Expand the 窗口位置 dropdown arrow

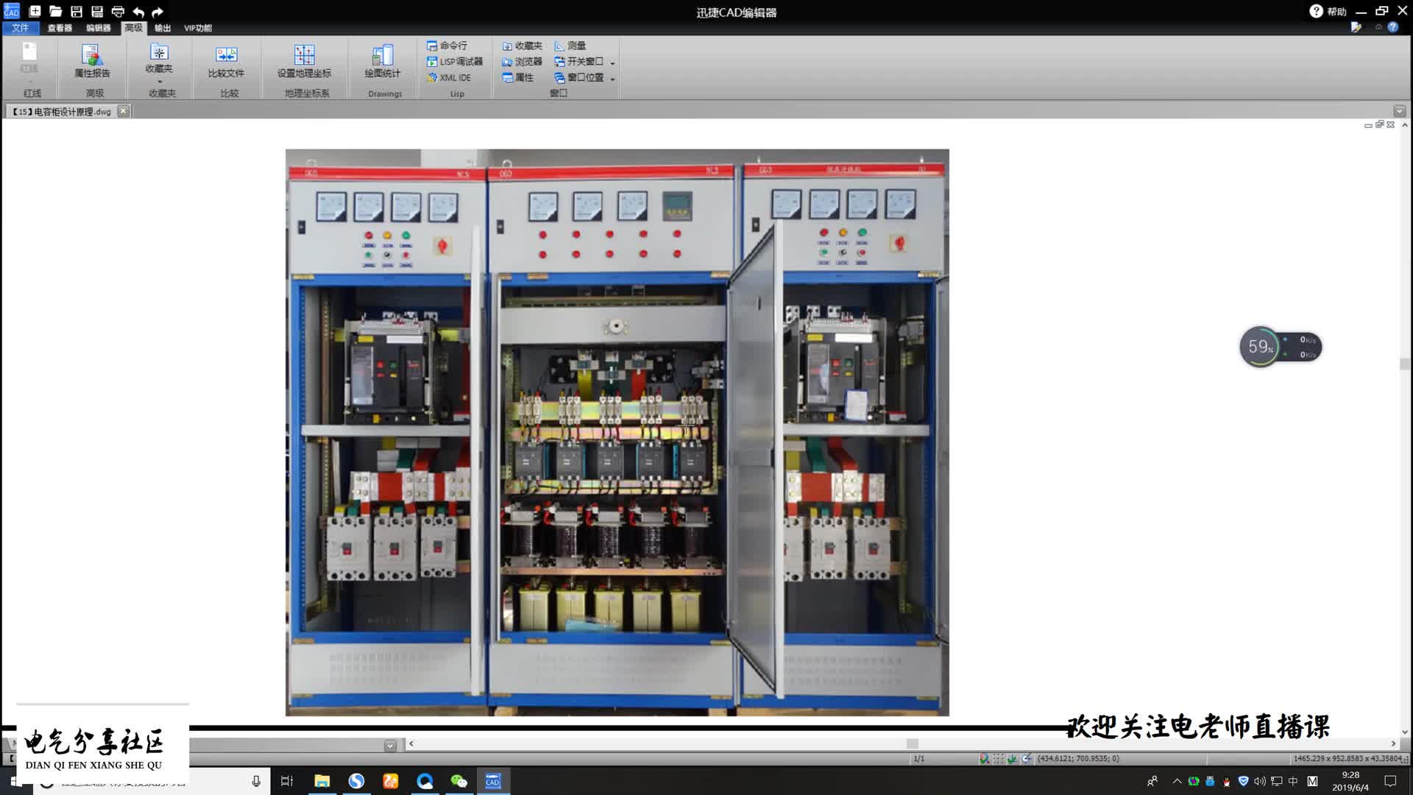(612, 78)
